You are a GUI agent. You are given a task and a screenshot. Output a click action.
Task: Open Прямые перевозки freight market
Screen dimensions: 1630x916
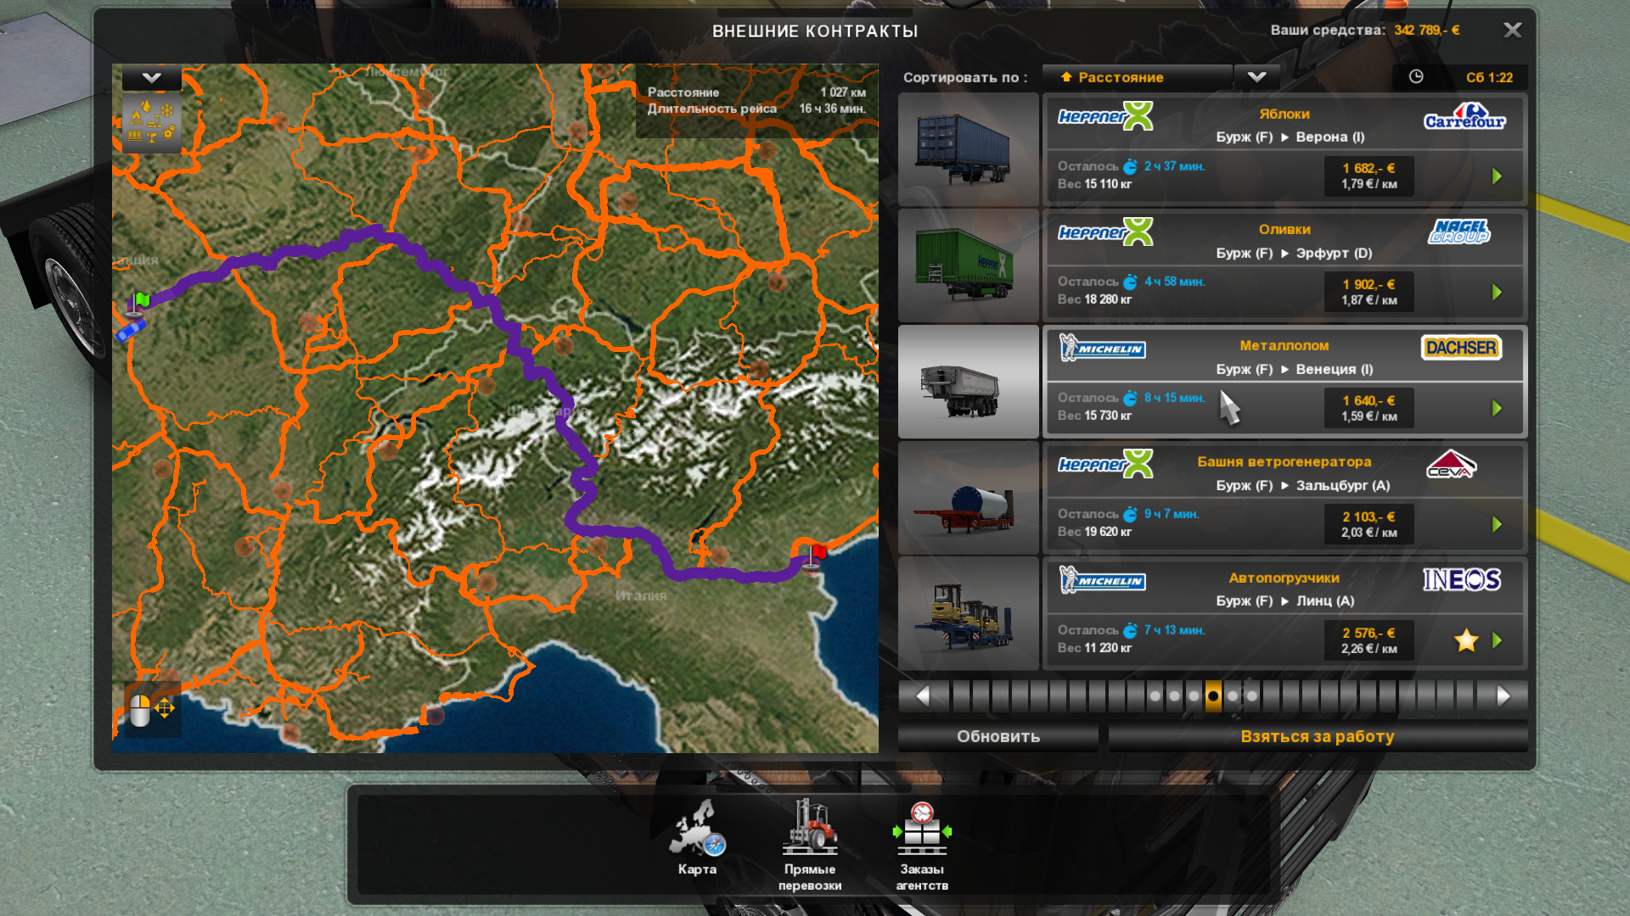coord(810,845)
